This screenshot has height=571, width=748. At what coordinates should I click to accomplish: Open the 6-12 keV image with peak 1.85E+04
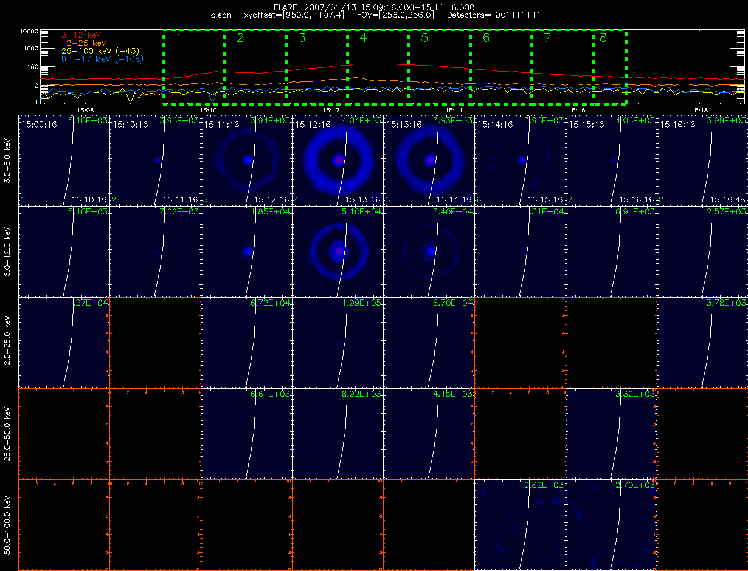click(x=247, y=251)
